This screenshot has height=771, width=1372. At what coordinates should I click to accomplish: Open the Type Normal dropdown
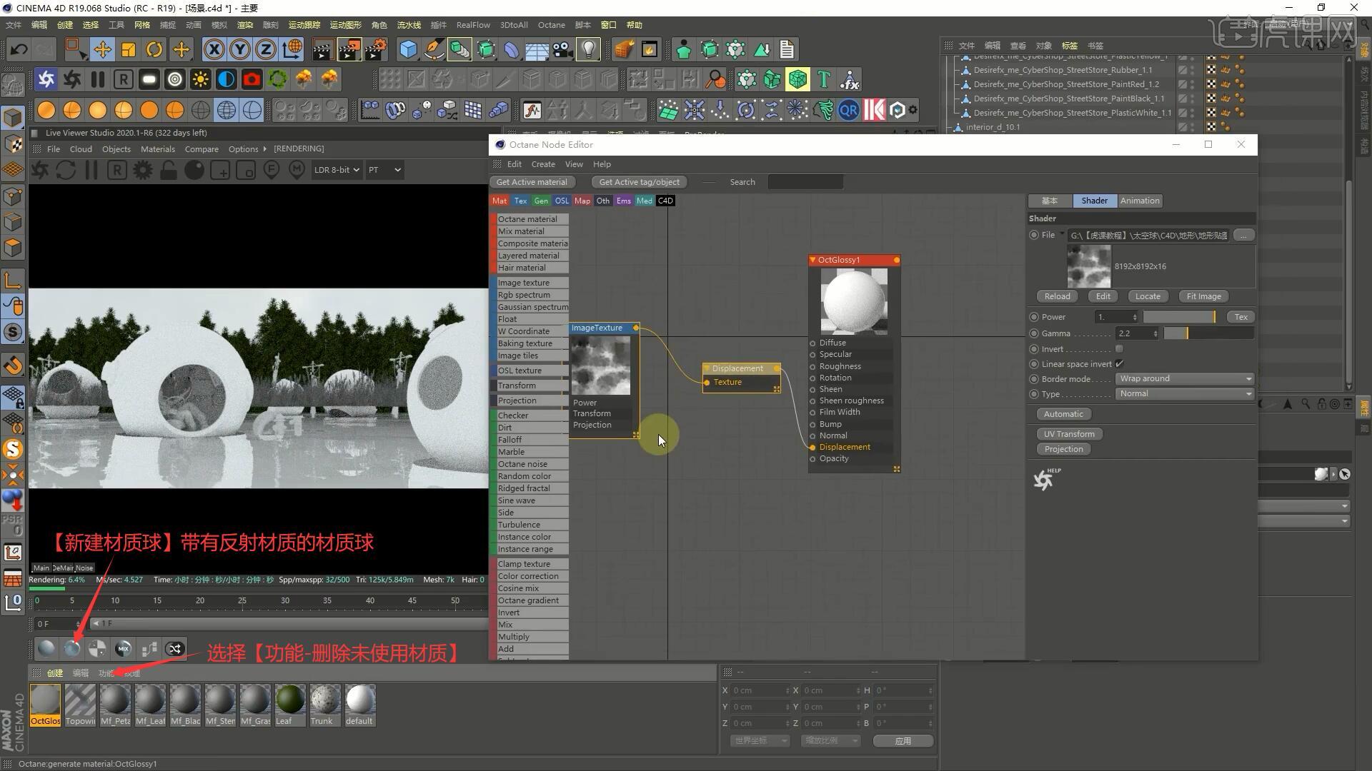[x=1185, y=393]
